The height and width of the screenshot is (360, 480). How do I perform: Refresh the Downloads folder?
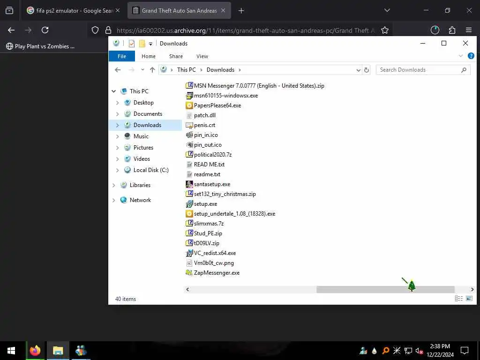[366, 70]
